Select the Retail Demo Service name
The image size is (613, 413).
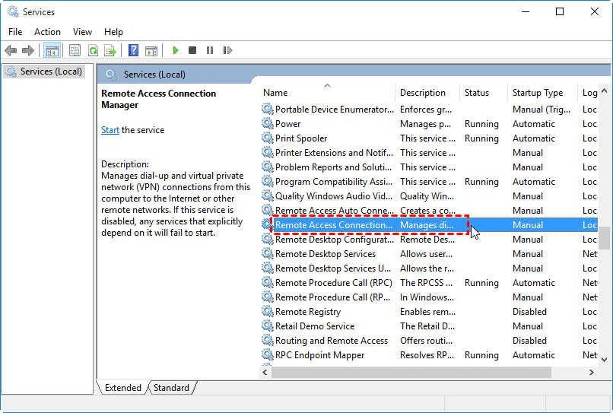point(315,326)
